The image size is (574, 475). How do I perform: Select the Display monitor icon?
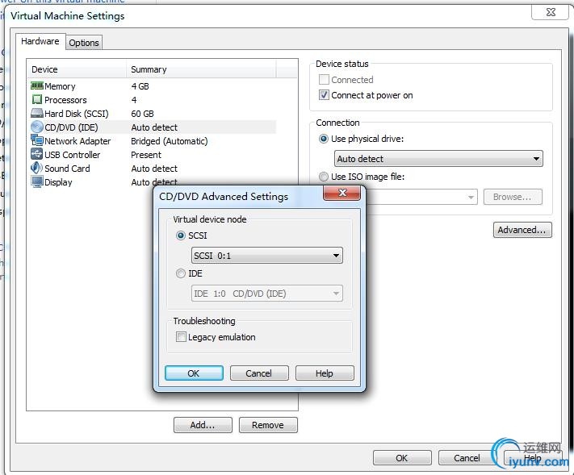point(37,182)
